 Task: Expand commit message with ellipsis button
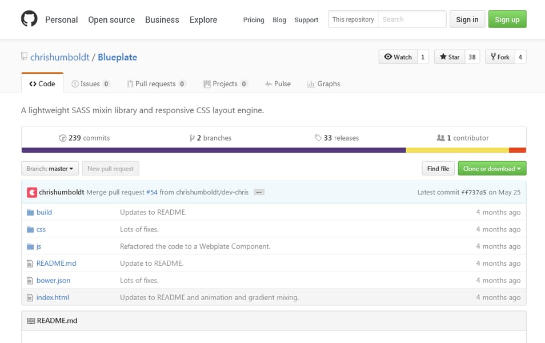(259, 193)
